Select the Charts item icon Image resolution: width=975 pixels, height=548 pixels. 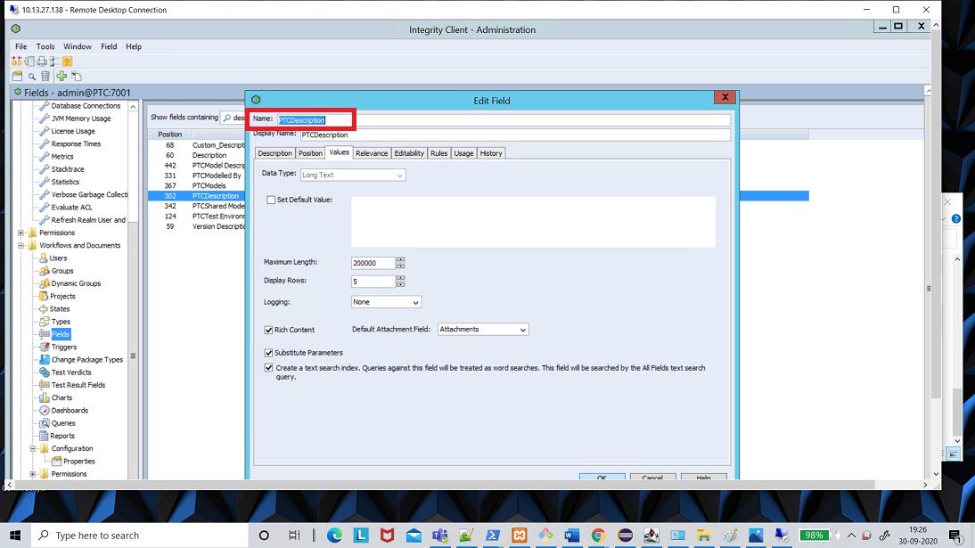click(45, 397)
